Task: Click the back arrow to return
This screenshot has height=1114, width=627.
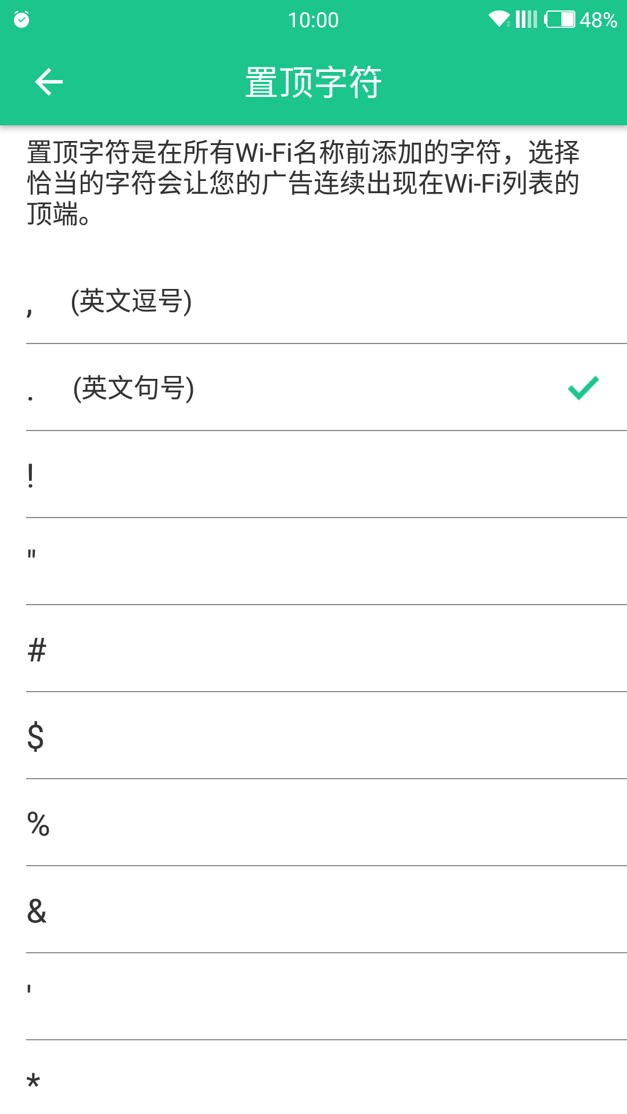Action: coord(49,81)
